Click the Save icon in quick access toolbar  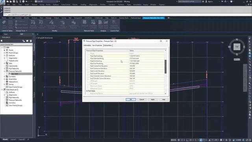(x=14, y=2)
